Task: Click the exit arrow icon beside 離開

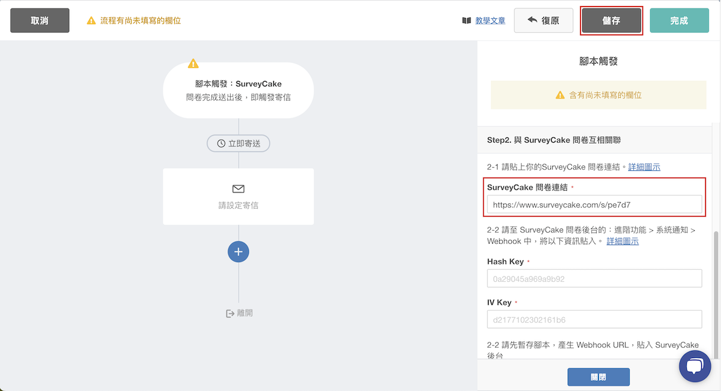Action: (230, 314)
